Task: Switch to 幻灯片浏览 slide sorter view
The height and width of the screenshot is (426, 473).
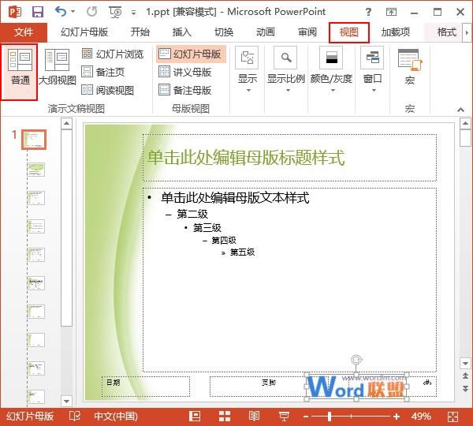Action: [113, 54]
